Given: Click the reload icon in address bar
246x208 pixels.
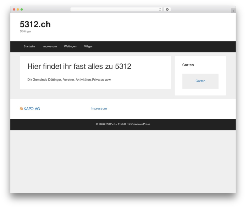Looking at the screenshot, I should coord(160,10).
